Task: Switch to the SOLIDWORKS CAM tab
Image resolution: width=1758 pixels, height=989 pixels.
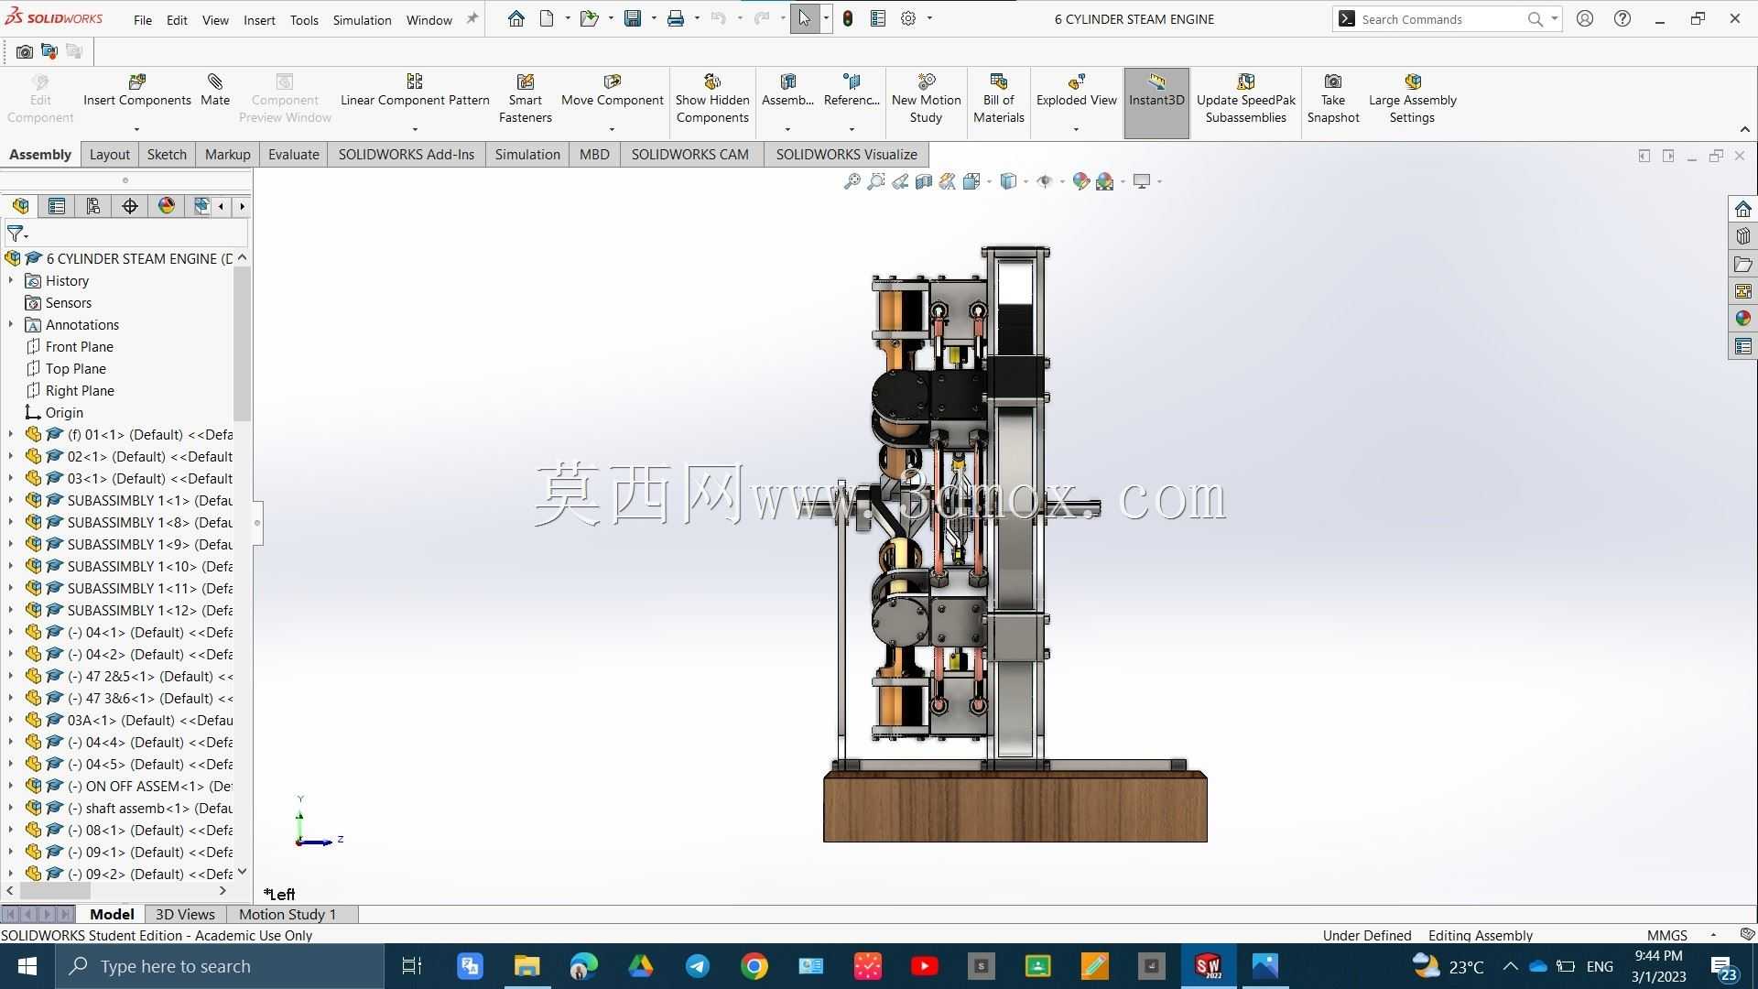Action: pyautogui.click(x=689, y=155)
